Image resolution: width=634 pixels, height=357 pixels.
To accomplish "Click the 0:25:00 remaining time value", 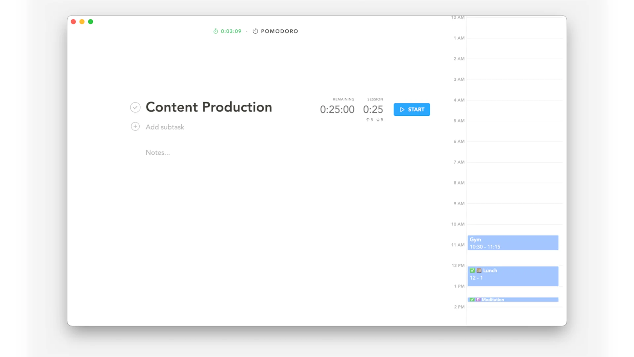I will (x=337, y=109).
